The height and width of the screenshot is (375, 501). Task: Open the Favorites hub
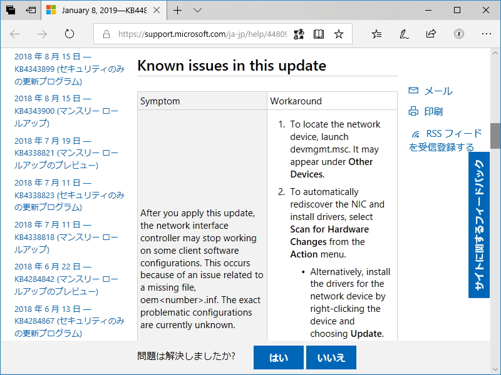[378, 34]
